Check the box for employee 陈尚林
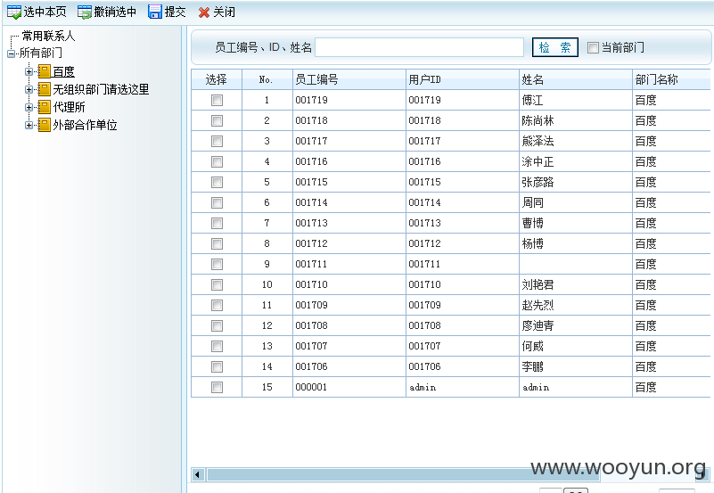This screenshot has height=493, width=714. point(217,120)
